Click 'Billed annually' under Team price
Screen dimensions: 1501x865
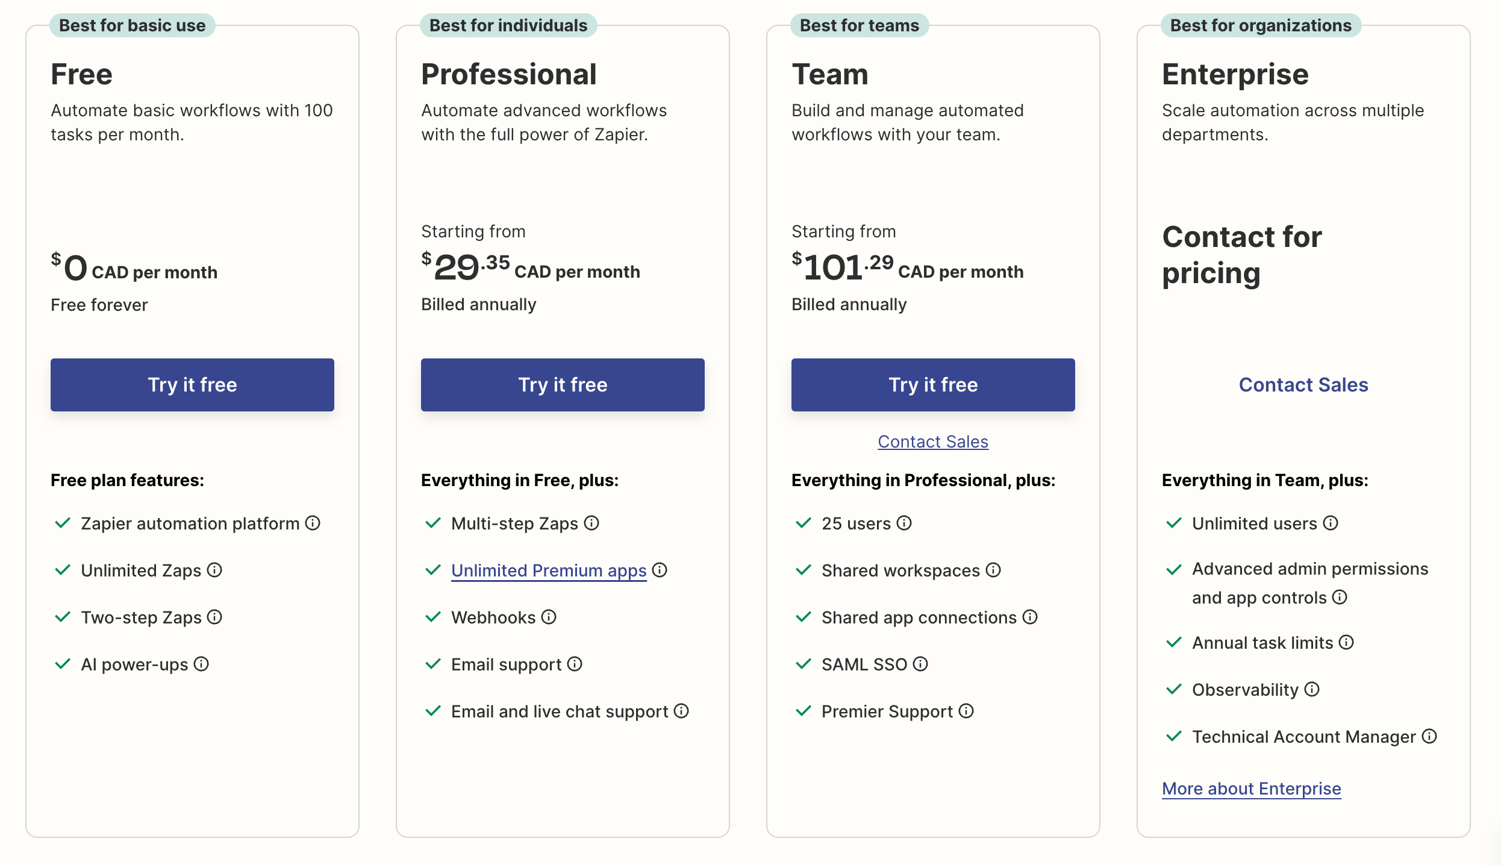[x=849, y=305]
